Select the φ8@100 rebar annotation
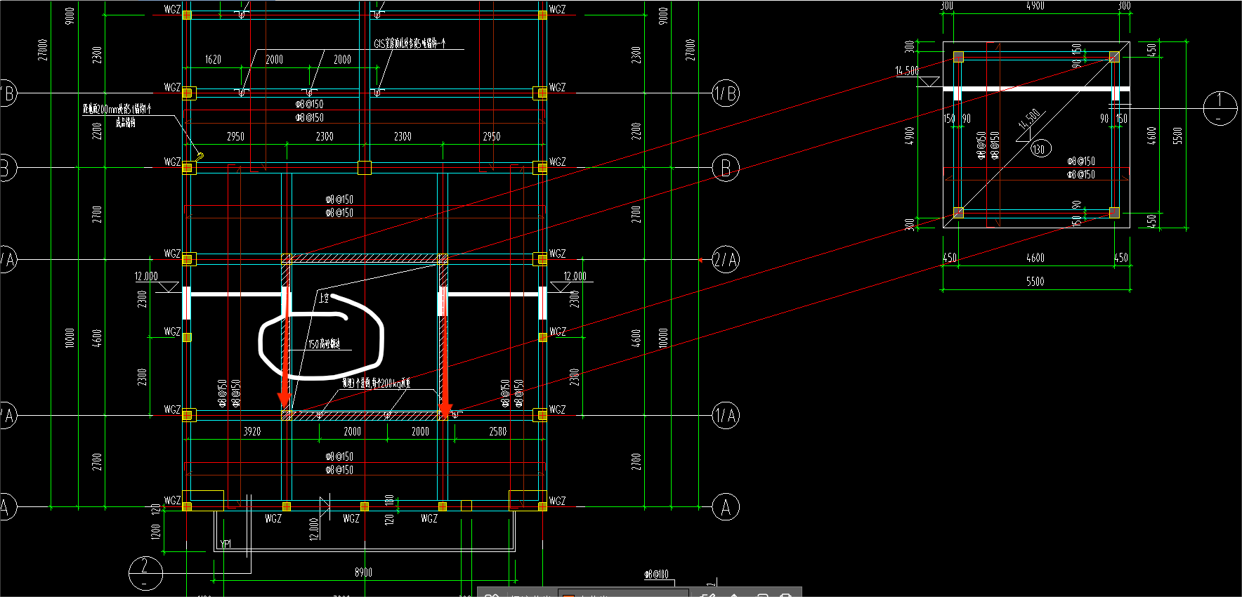The width and height of the screenshot is (1242, 597). pyautogui.click(x=657, y=575)
